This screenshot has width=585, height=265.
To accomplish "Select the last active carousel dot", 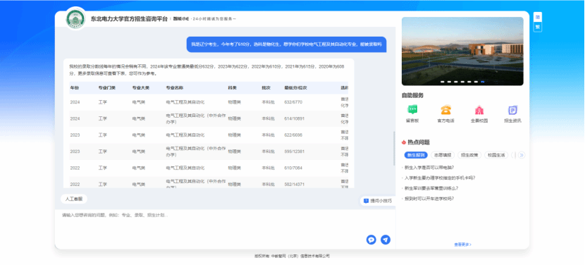I will coord(482,81).
